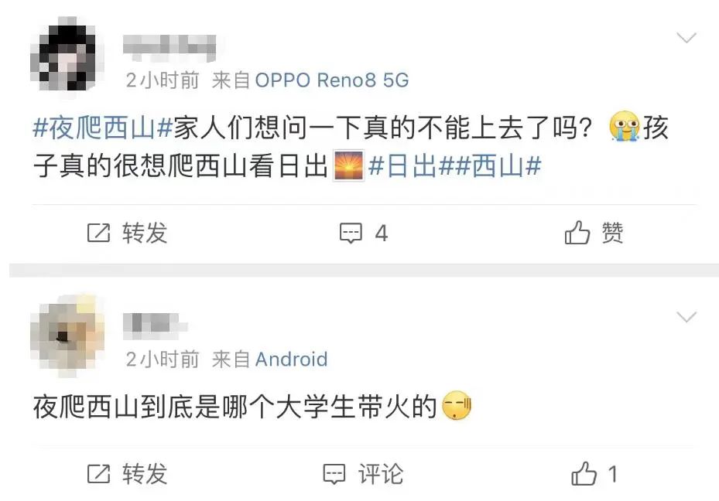This screenshot has width=719, height=501.
Task: Open comments on the post with 4 comments
Action: coord(351,233)
